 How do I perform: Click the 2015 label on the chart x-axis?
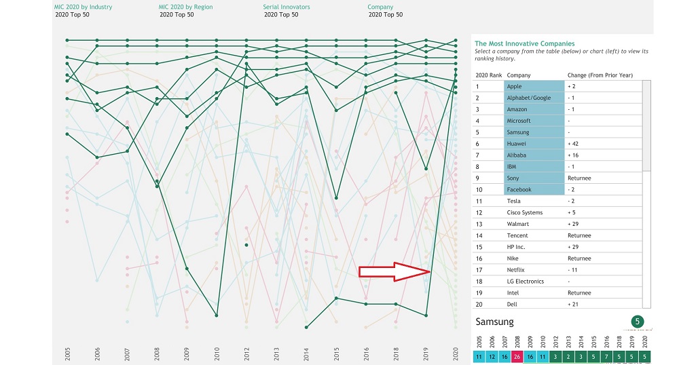(336, 353)
